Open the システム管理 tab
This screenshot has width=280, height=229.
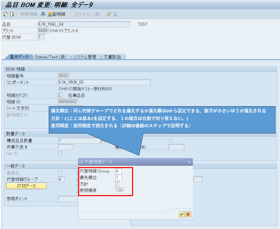coord(85,57)
